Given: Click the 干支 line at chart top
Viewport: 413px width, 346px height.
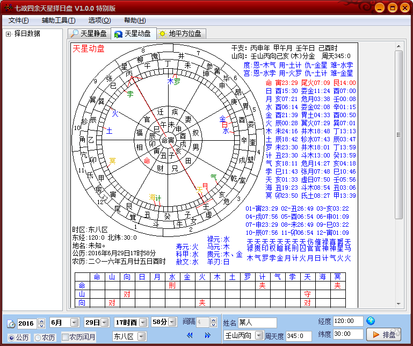Looking at the screenshot, I should (284, 48).
